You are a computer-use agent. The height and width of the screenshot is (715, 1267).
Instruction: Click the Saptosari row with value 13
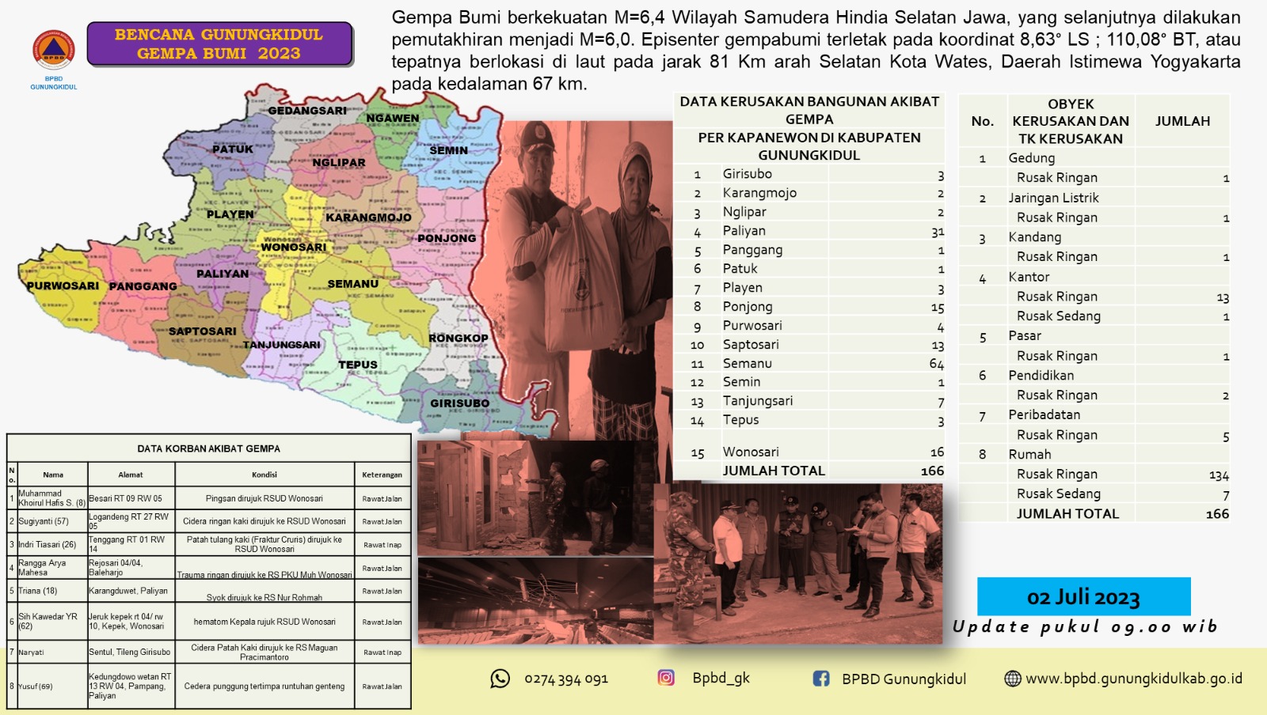(x=809, y=345)
